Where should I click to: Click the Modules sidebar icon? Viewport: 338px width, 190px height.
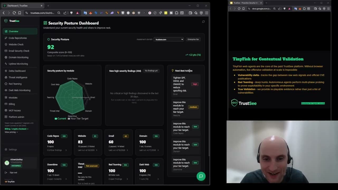coord(6,98)
